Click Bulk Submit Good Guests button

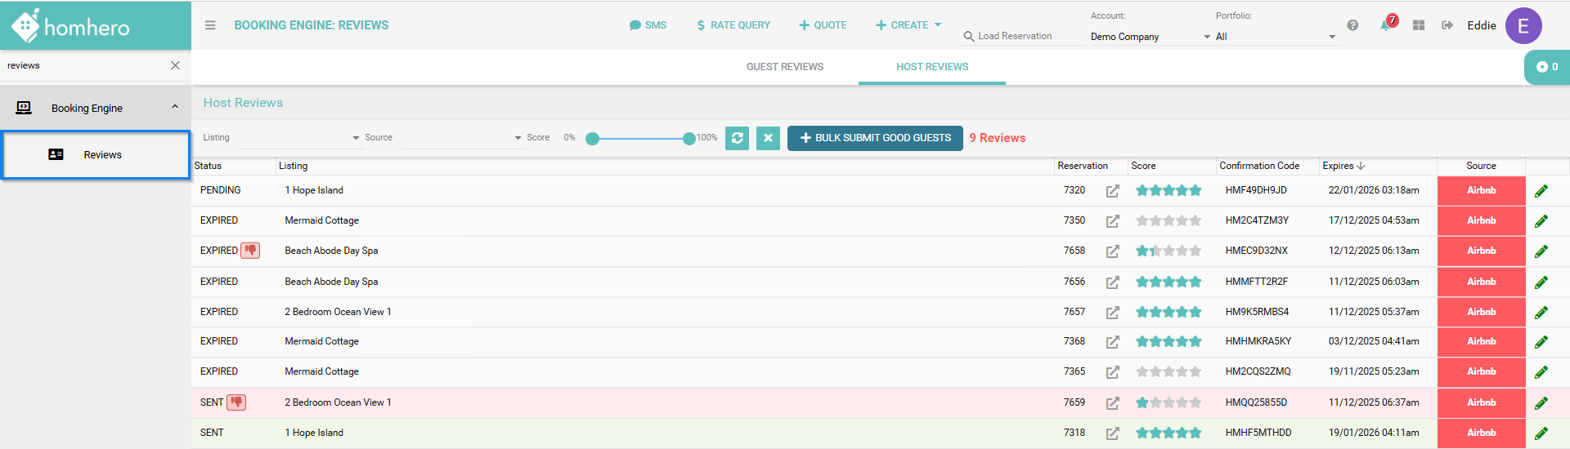click(x=875, y=138)
